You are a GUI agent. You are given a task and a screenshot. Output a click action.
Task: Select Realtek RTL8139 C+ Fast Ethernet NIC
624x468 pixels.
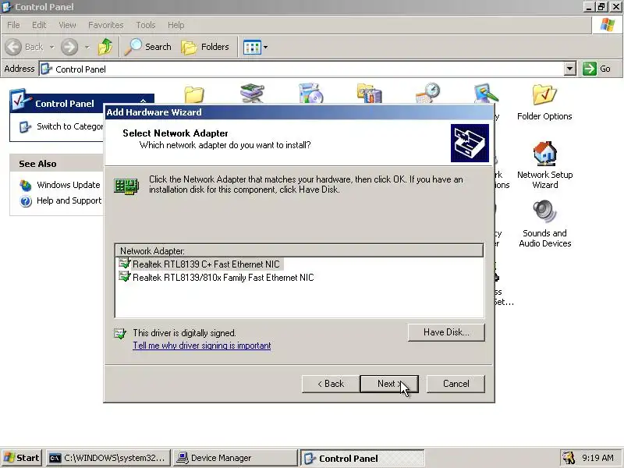point(206,264)
